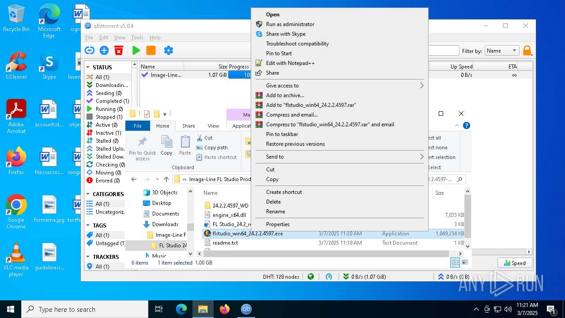
Task: Open the Filter by Name dropdown
Action: point(502,51)
